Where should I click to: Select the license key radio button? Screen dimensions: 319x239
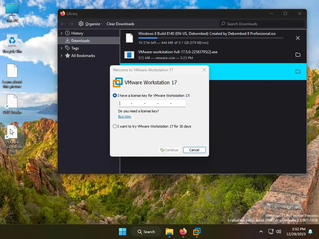115,96
